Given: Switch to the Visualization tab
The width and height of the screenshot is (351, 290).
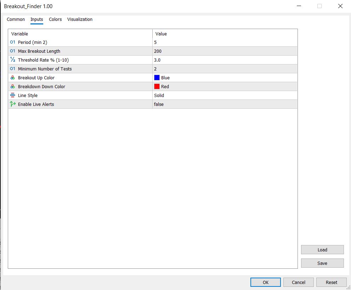Looking at the screenshot, I should click(80, 19).
